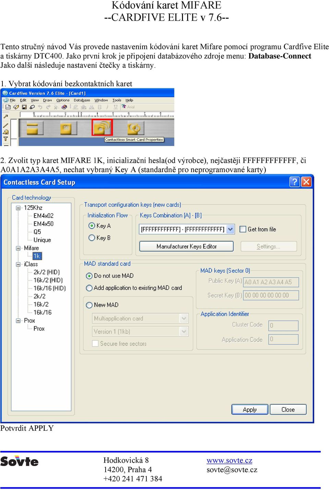Select 2k/2 (HID) under iClass
This screenshot has height=490, width=329.
tap(47, 272)
